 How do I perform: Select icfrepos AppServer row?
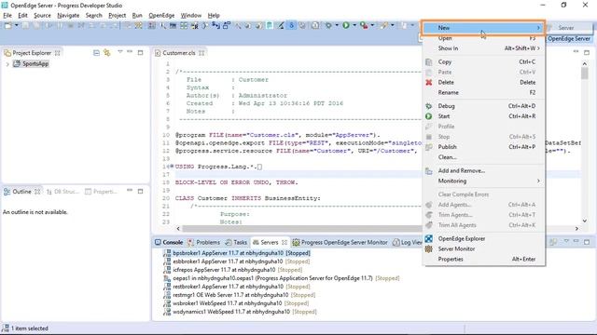[237, 270]
